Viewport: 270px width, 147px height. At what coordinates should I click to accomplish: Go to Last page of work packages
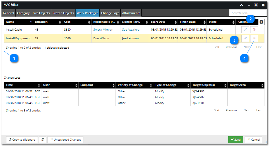pos(259,47)
